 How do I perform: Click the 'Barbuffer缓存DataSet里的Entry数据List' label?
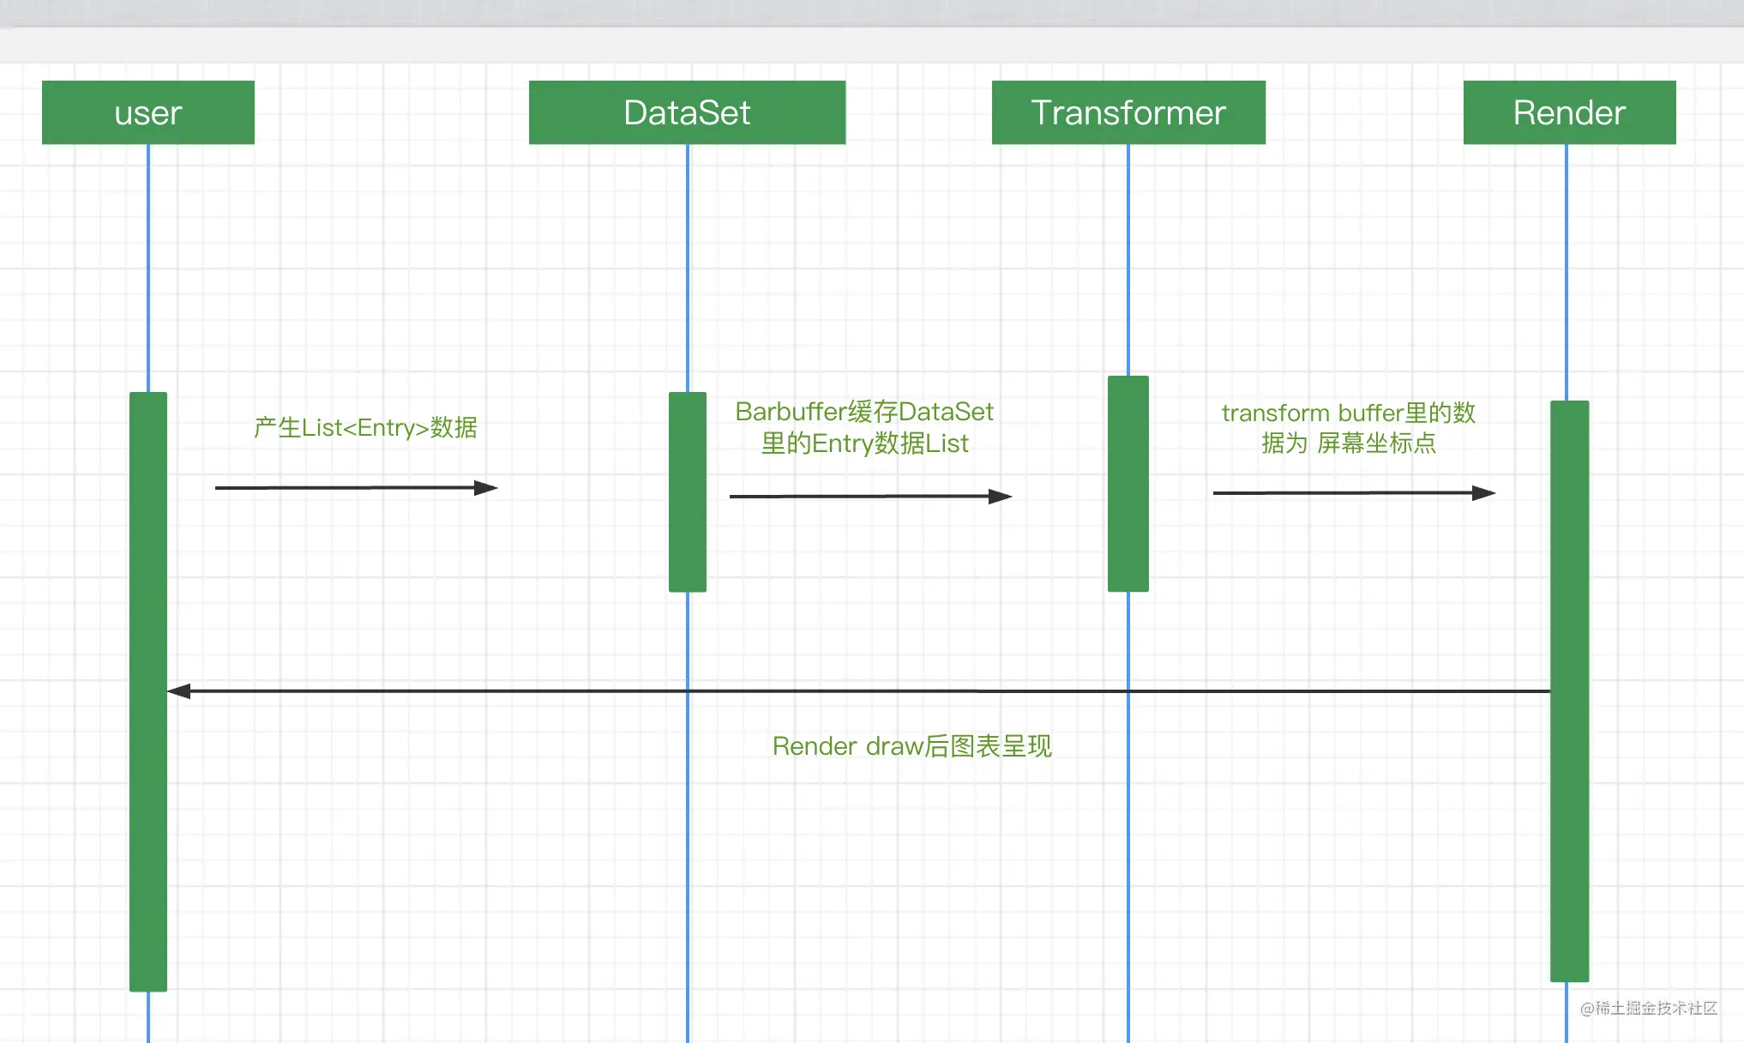(864, 427)
